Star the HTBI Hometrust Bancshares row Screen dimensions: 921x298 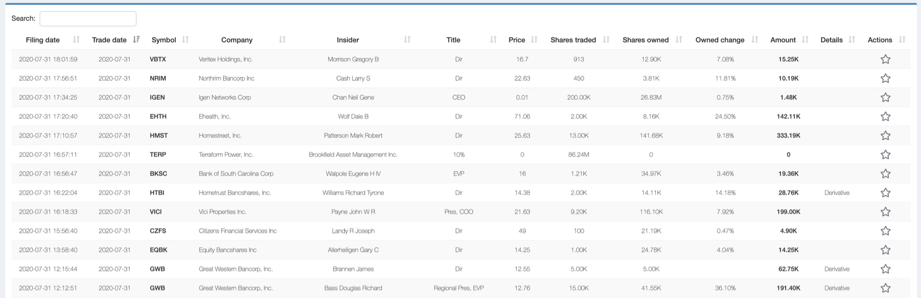(x=885, y=193)
